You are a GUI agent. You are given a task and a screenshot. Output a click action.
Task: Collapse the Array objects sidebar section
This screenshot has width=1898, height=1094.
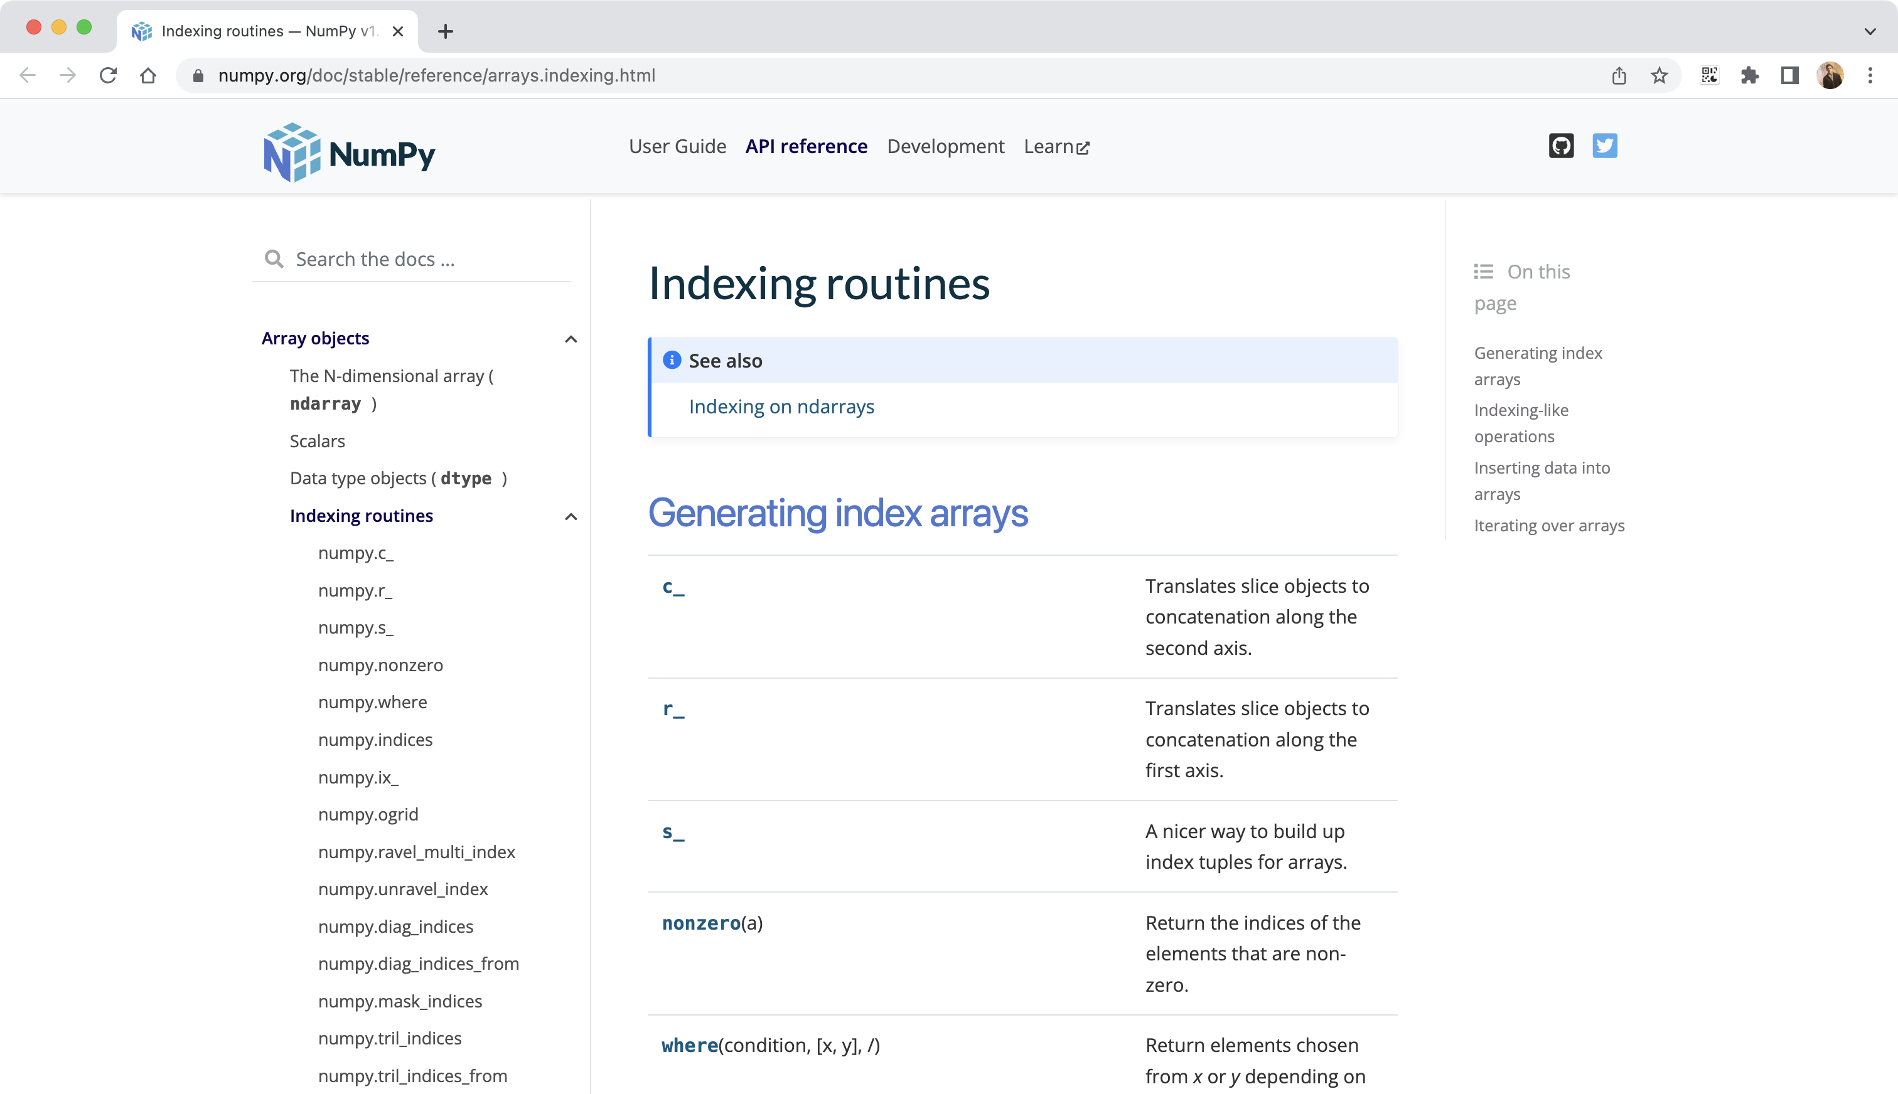(571, 339)
